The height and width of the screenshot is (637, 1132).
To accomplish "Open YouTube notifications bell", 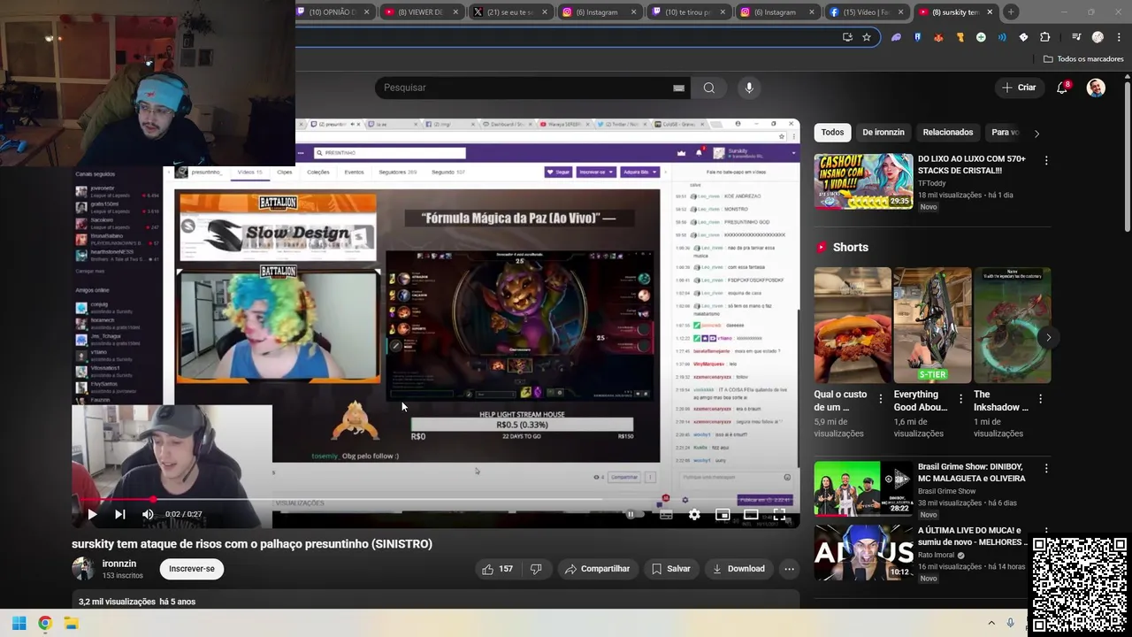I will (1062, 88).
